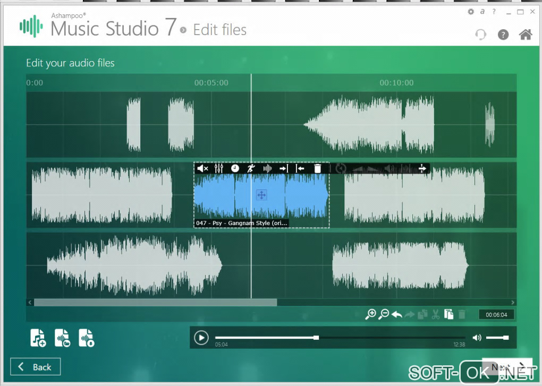The image size is (542, 386).
Task: Open the equalizer sliders for the clip
Action: pyautogui.click(x=219, y=168)
